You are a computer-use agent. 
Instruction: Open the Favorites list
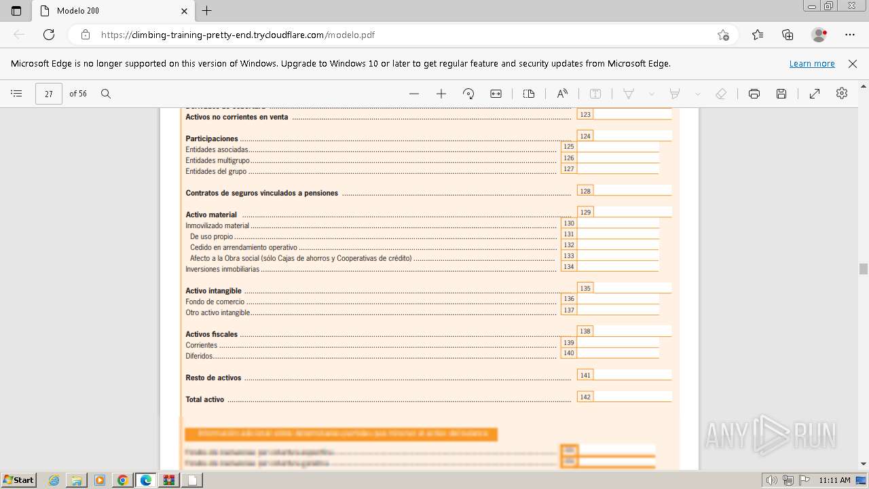pos(758,35)
